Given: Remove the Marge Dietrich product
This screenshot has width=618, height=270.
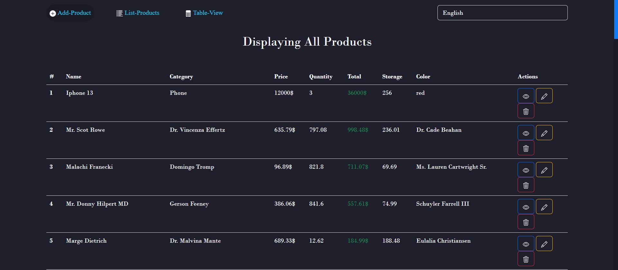Looking at the screenshot, I should tap(526, 259).
